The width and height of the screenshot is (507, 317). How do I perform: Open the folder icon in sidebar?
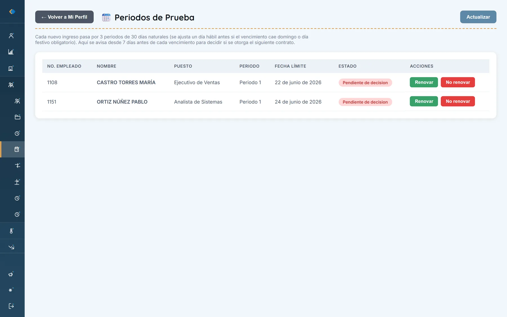[17, 117]
